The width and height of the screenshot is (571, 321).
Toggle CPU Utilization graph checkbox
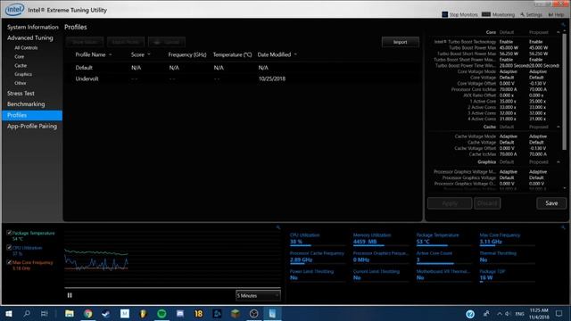[9, 248]
